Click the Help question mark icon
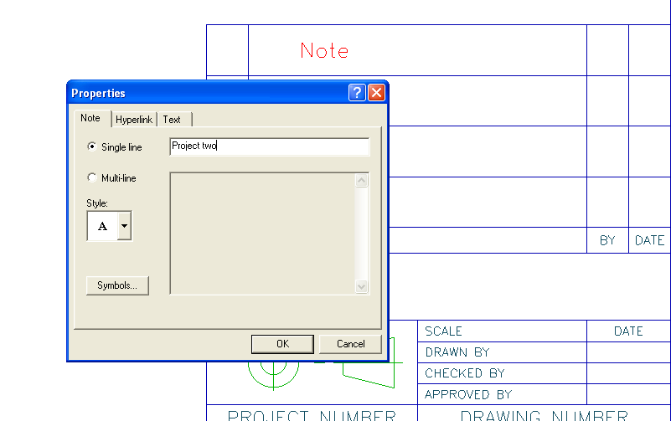Viewport: 671px width, 421px height. (x=357, y=92)
